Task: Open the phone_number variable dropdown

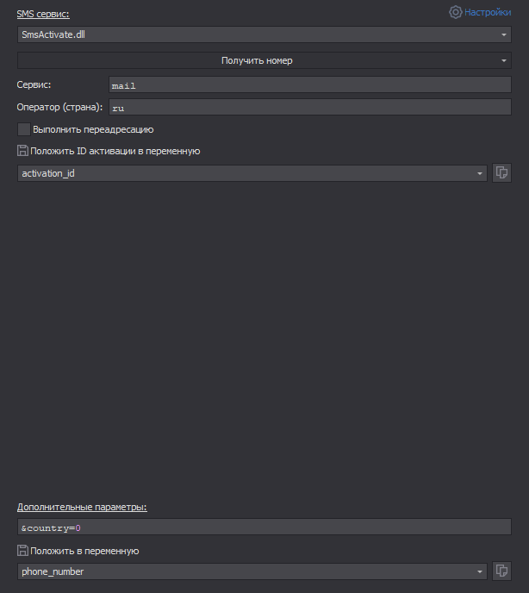Action: pyautogui.click(x=480, y=571)
